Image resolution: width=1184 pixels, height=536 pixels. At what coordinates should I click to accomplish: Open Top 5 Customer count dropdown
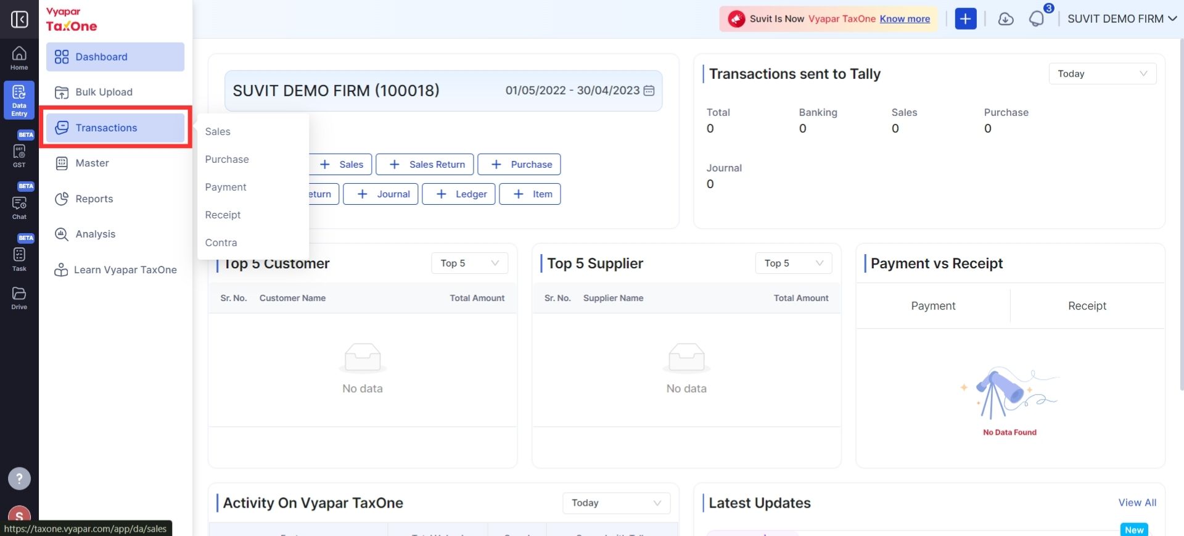(470, 263)
